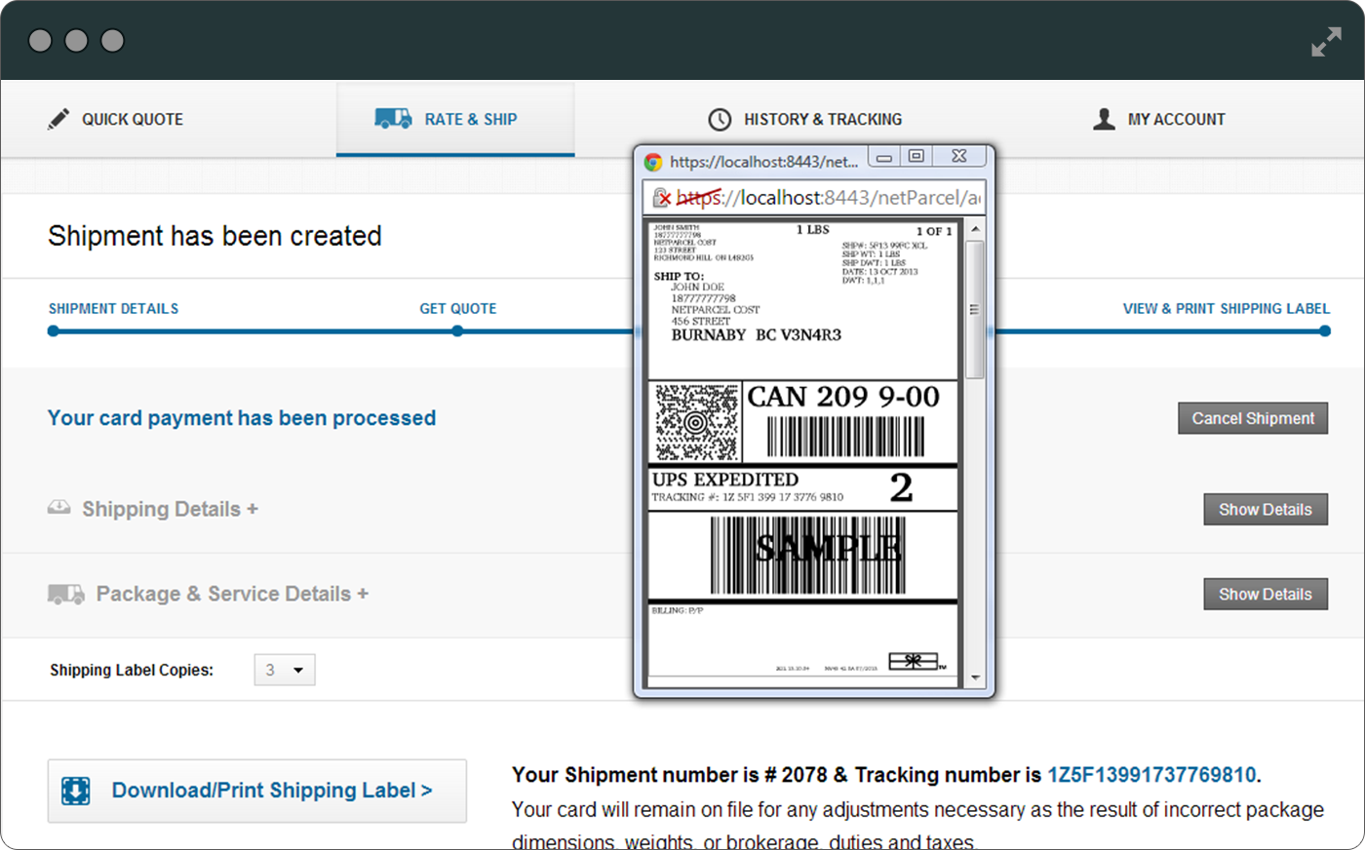Click the insecure certificate lock icon

[662, 198]
